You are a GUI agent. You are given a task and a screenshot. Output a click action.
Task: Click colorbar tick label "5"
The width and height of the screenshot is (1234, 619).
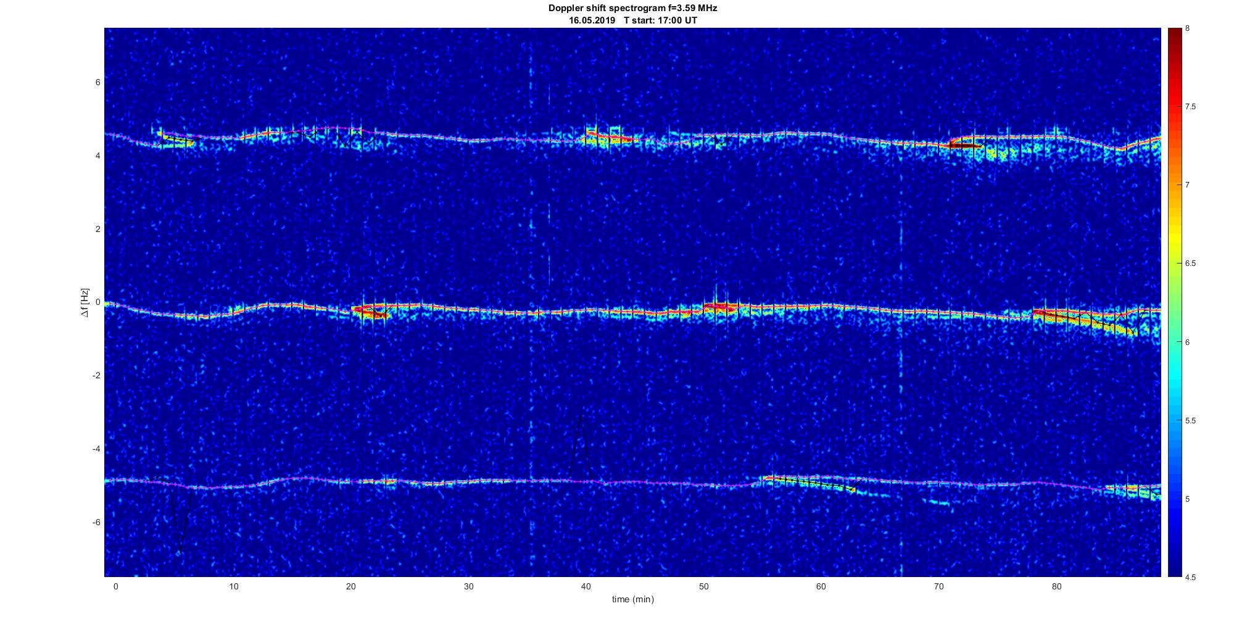pos(1188,499)
